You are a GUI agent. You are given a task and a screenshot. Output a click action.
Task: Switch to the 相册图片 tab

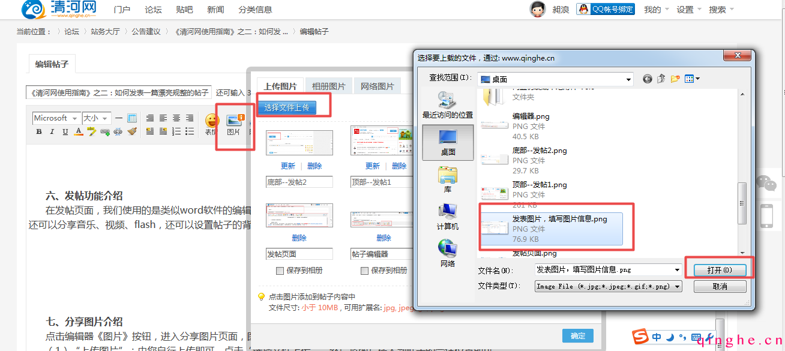329,86
